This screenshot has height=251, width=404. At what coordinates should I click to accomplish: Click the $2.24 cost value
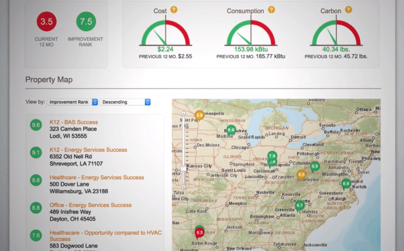click(165, 49)
